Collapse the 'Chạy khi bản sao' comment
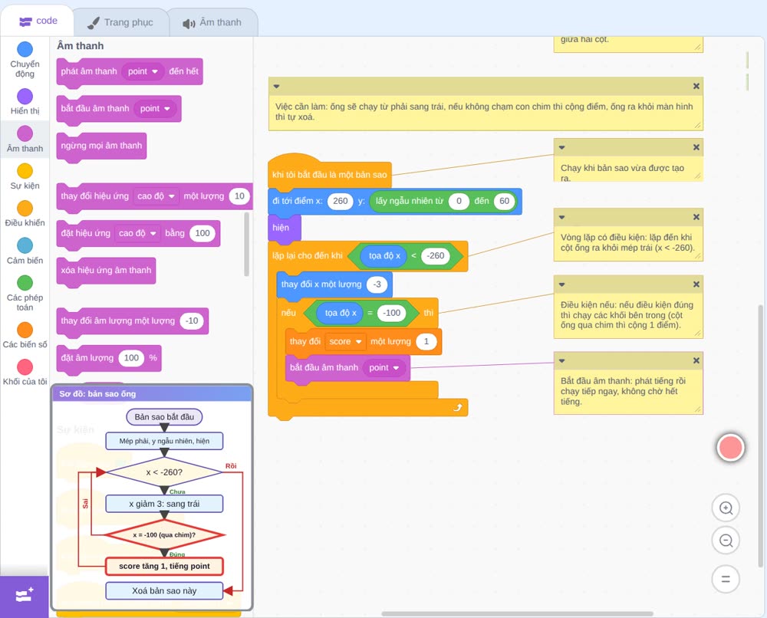This screenshot has width=767, height=618. (562, 147)
